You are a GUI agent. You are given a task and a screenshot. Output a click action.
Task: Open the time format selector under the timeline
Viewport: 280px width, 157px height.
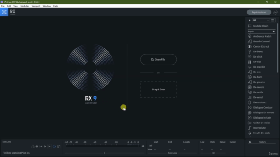coord(172,153)
